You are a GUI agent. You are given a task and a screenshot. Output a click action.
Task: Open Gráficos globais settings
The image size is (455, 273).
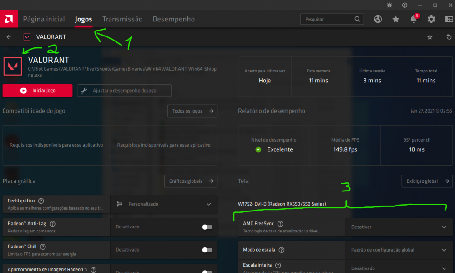[191, 181]
